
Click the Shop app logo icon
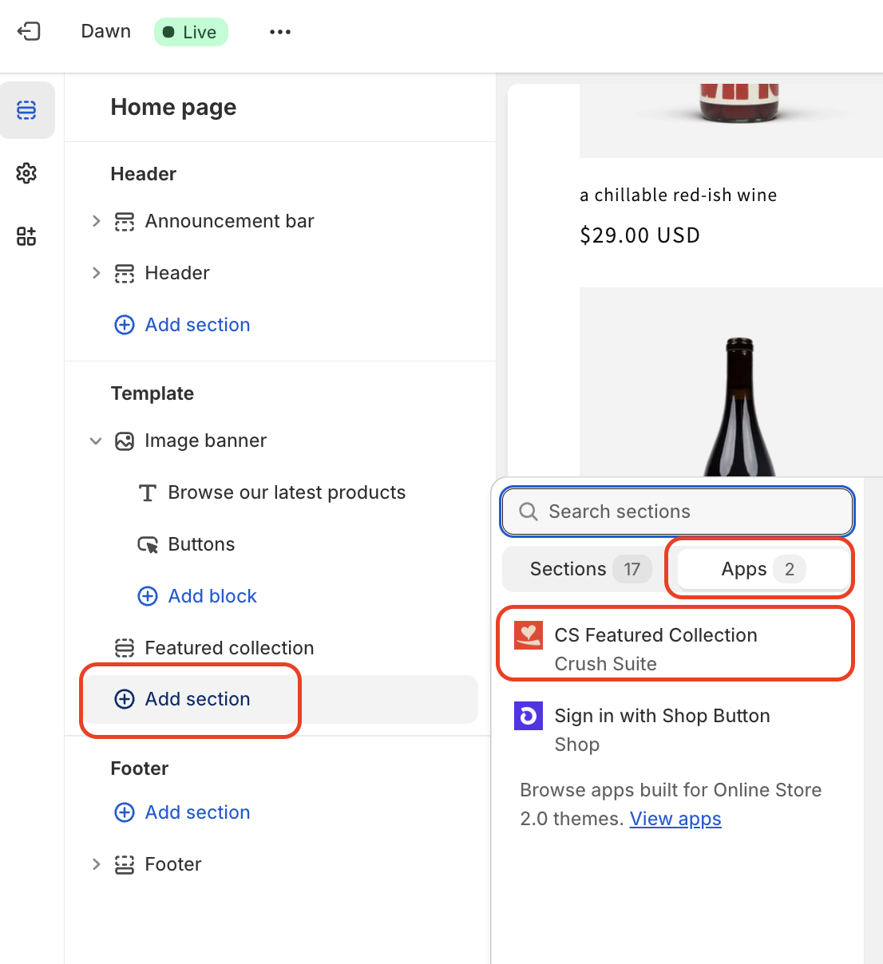(x=529, y=716)
